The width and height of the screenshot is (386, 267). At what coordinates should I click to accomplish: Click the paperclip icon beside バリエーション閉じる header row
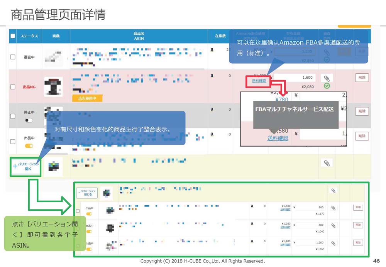click(334, 191)
